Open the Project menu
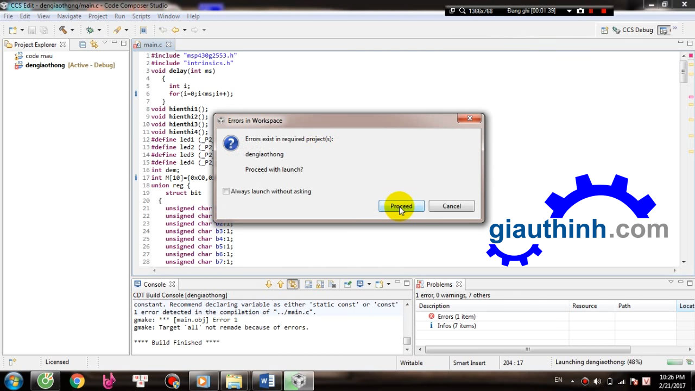Screen dimensions: 695x391 tap(98, 16)
